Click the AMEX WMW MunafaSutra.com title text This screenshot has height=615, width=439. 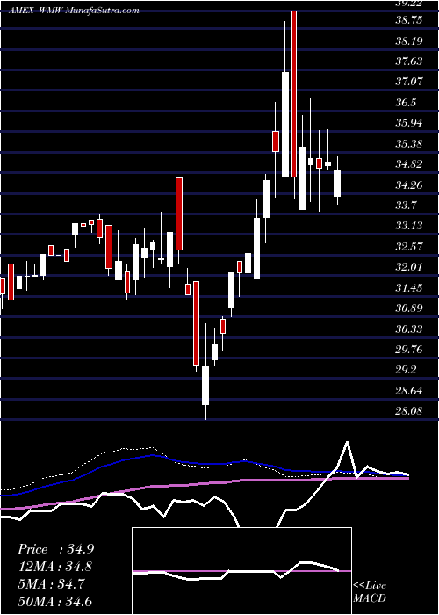point(74,11)
